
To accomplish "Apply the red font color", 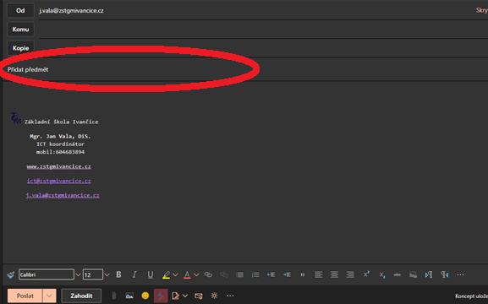I will pos(187,274).
